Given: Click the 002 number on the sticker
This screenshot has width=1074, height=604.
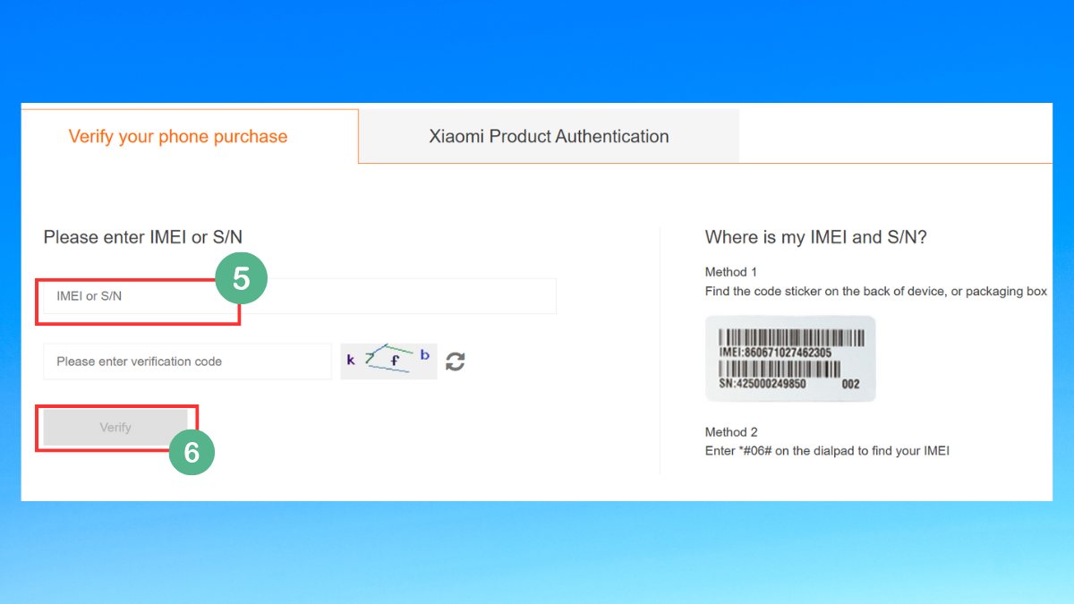Looking at the screenshot, I should pyautogui.click(x=850, y=384).
